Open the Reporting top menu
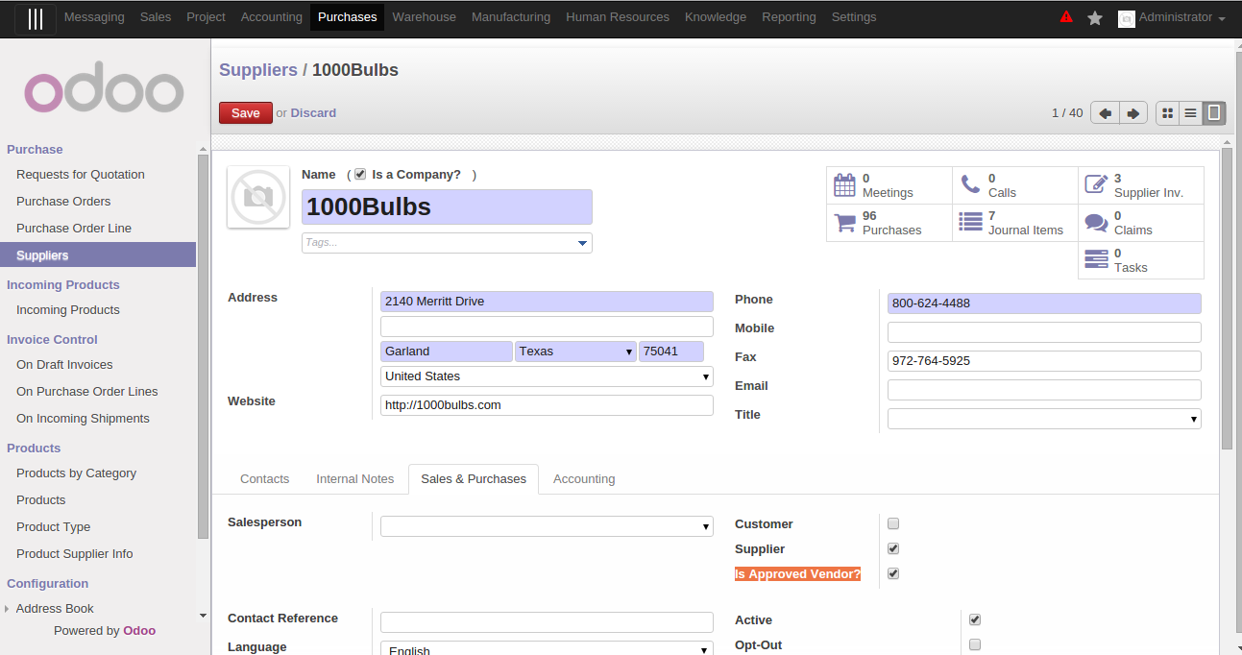 (x=789, y=17)
